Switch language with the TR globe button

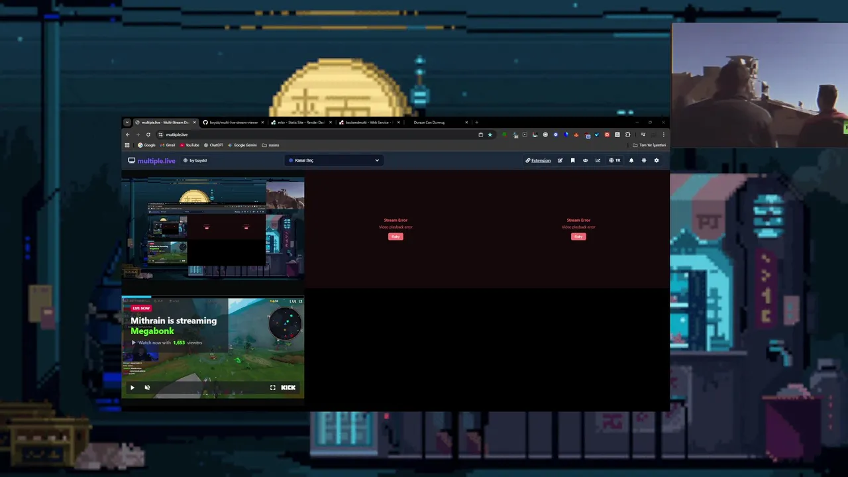pos(614,160)
